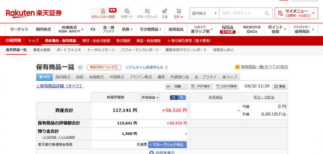Open the 評価損益 select box
This screenshot has height=154, width=323.
[x=150, y=98]
